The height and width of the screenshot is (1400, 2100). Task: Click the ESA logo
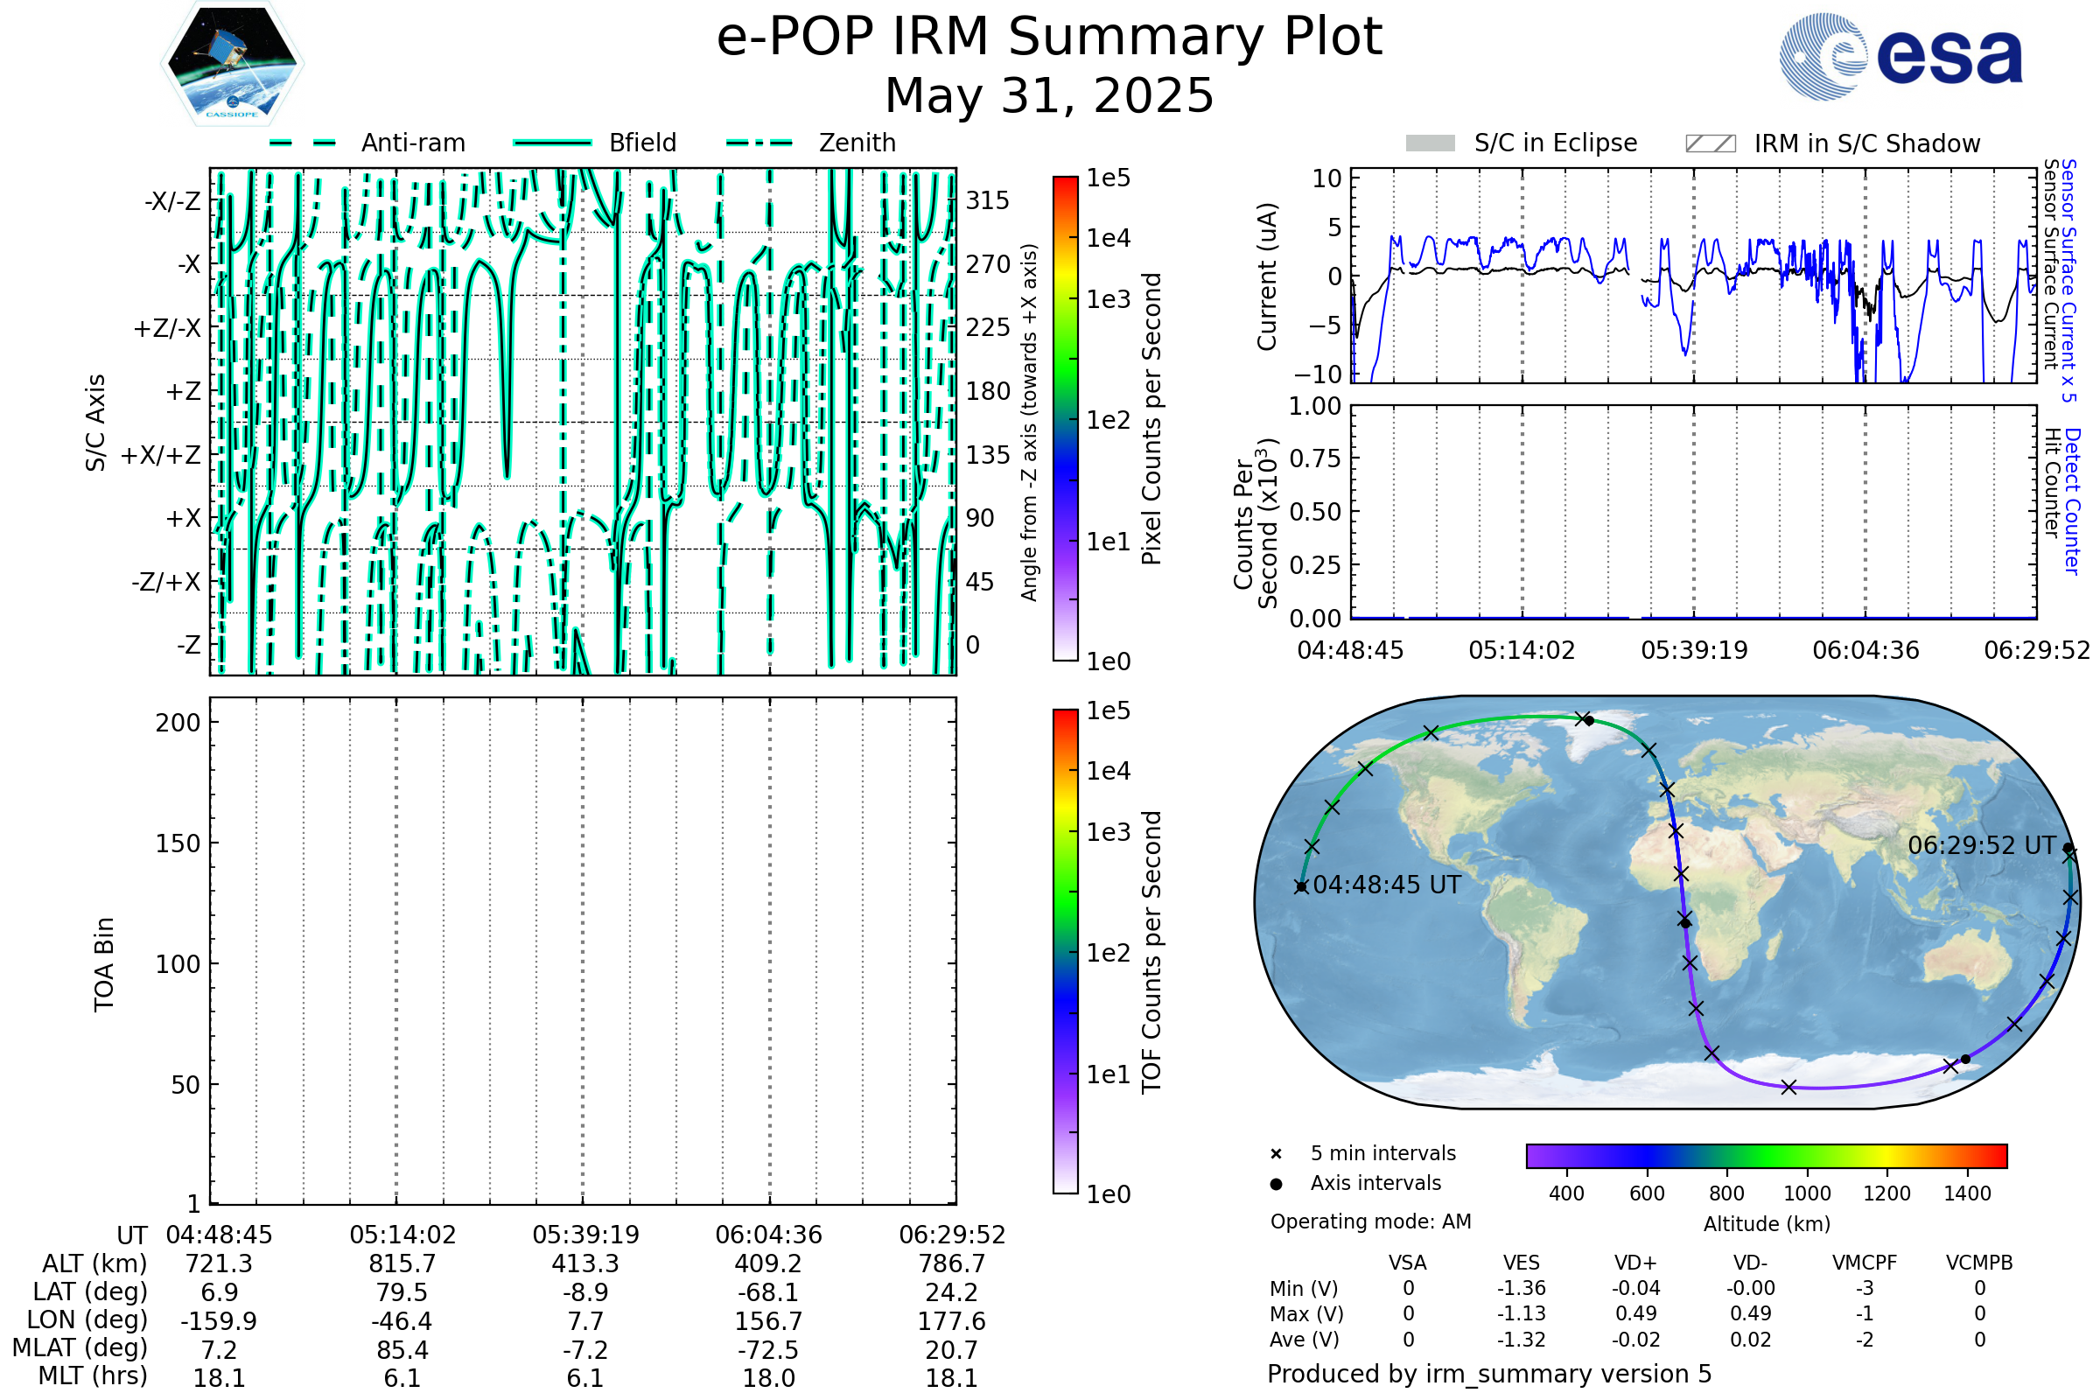1900,56
